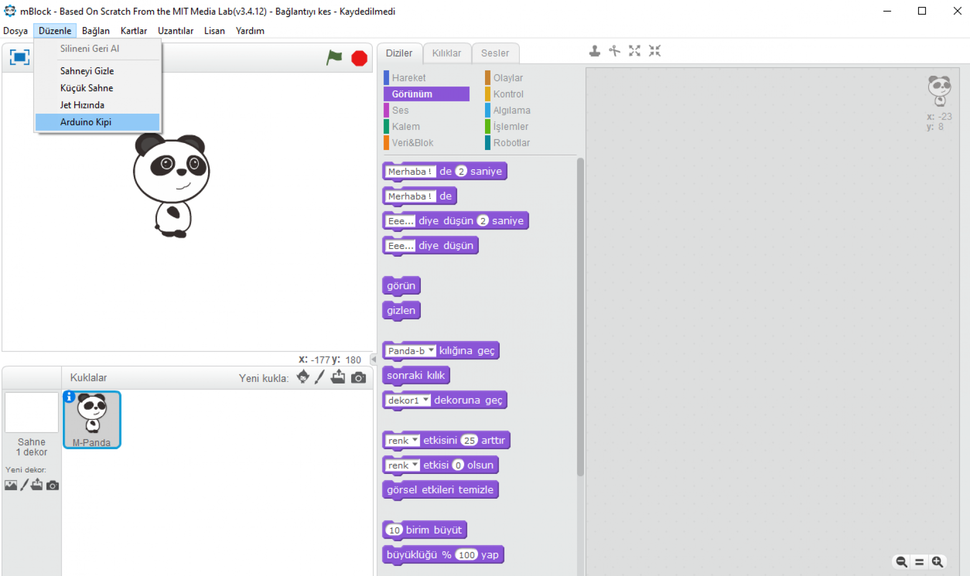This screenshot has height=576, width=970.
Task: Open the Kartlar menu
Action: (134, 31)
